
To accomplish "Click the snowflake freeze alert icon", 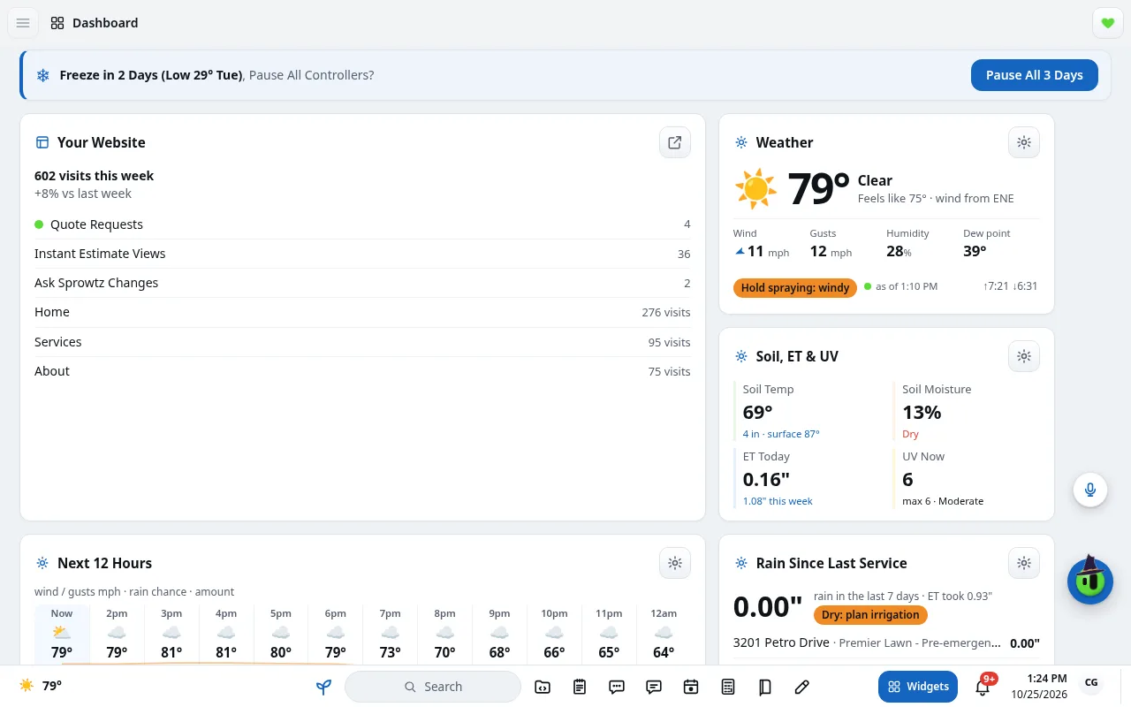I will [42, 75].
